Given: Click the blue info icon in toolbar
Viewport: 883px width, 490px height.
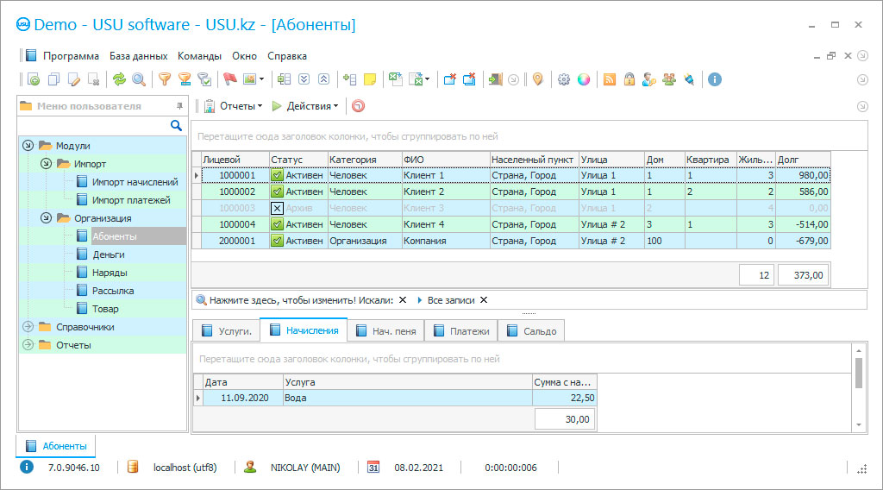Looking at the screenshot, I should point(715,79).
